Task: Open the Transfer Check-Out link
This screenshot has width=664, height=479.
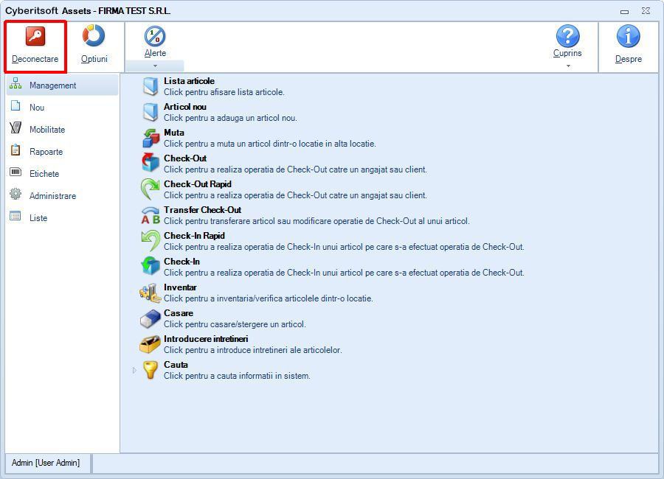Action: coord(202,210)
